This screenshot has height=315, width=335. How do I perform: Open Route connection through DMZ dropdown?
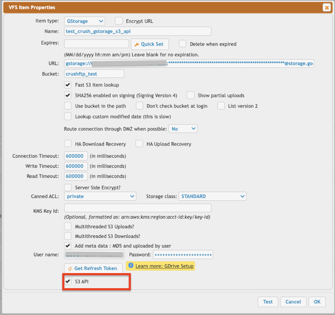click(183, 129)
